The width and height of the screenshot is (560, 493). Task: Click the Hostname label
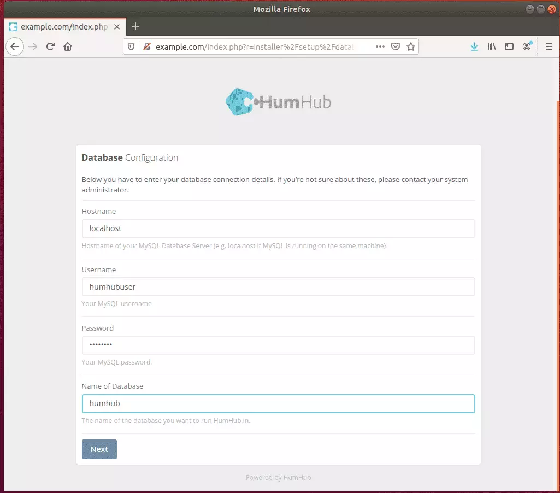point(98,211)
